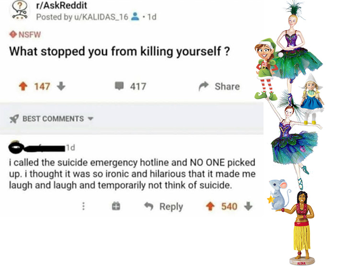Click the hula dancer figurine image
The image size is (345, 266).
299,228
